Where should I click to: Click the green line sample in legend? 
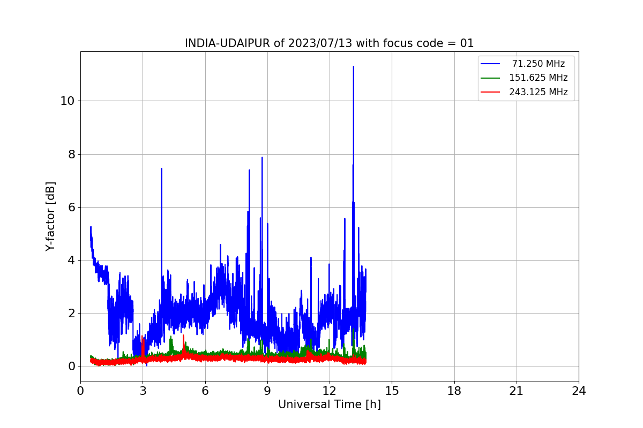pos(491,78)
